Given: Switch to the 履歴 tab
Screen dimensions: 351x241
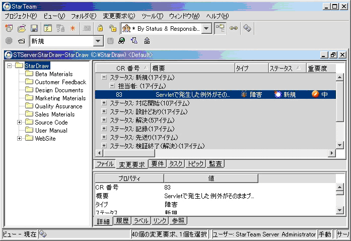Looking at the screenshot, I should (x=122, y=221).
